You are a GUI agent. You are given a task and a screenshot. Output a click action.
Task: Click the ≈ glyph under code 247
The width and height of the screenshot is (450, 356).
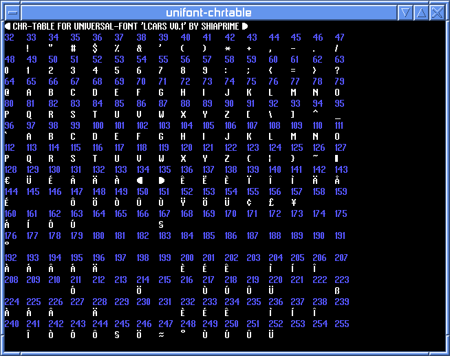[161, 335]
